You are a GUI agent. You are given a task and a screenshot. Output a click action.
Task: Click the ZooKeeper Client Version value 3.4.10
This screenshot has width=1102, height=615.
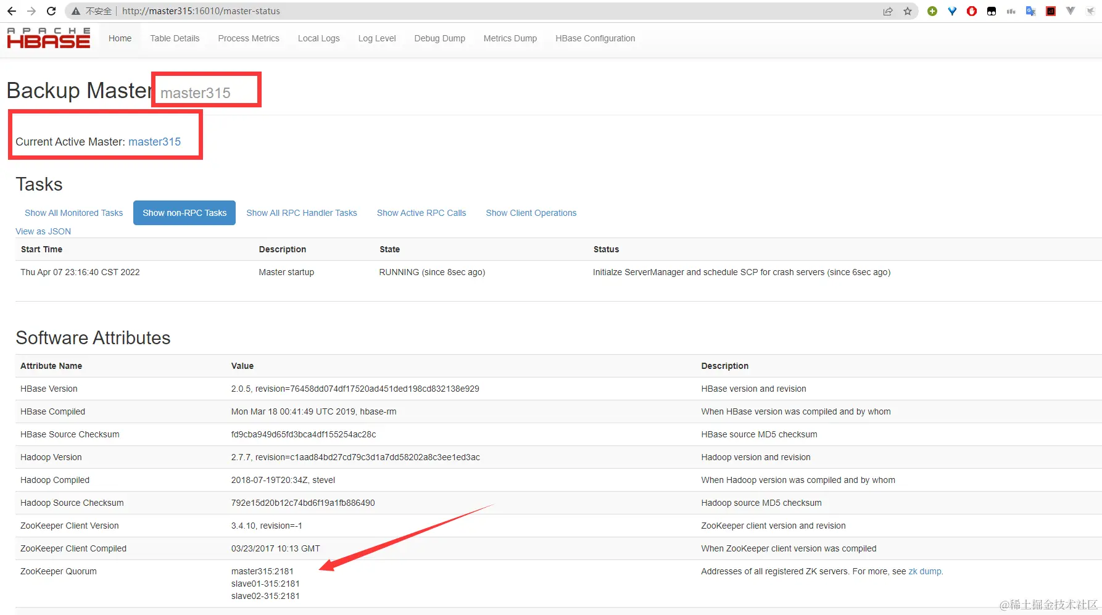[267, 526]
